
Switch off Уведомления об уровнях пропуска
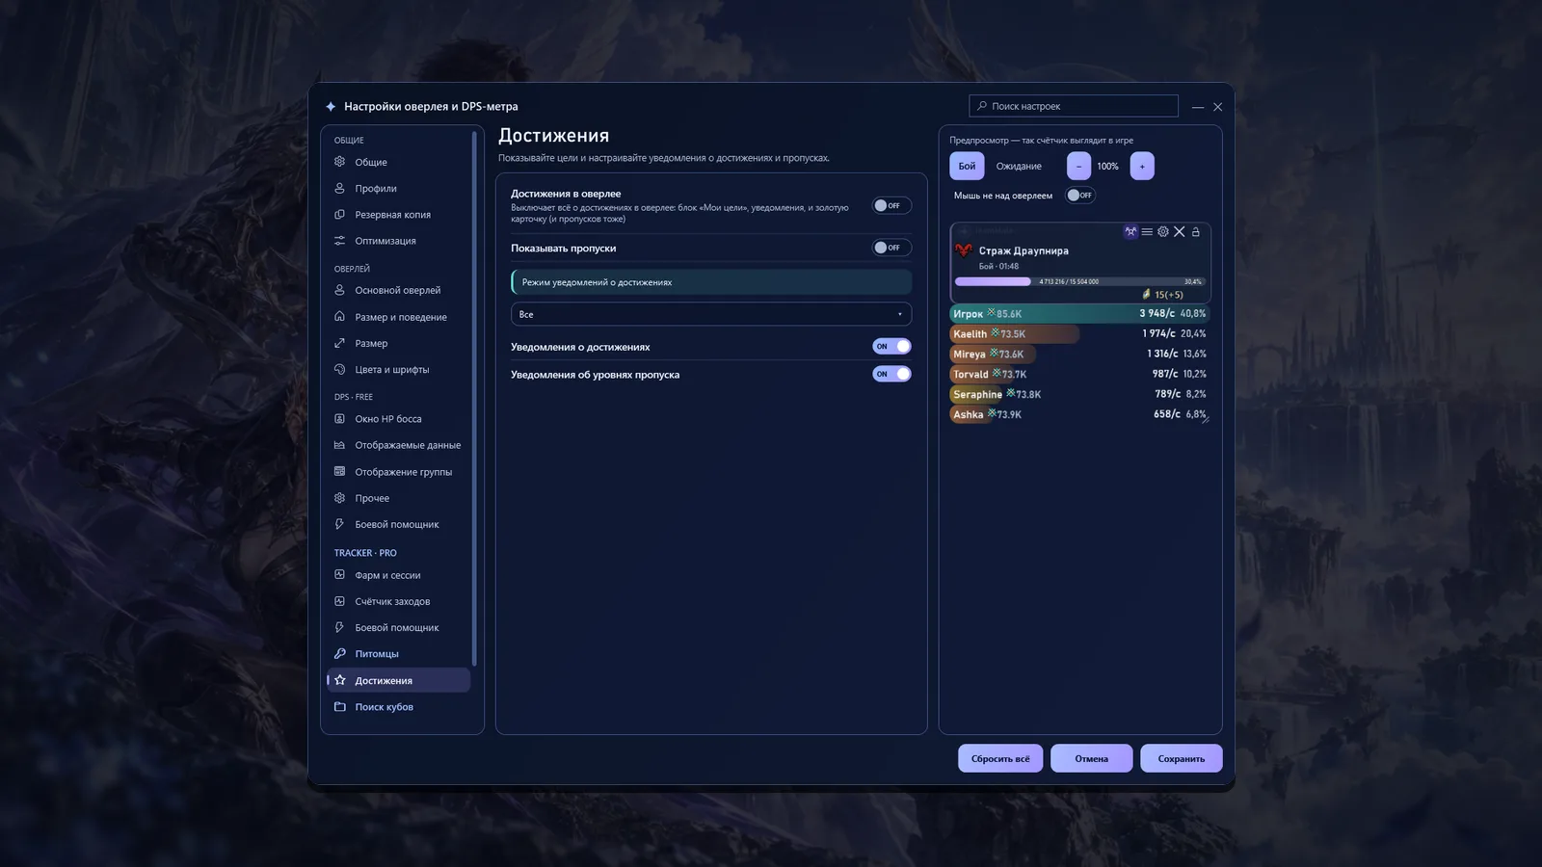(891, 374)
